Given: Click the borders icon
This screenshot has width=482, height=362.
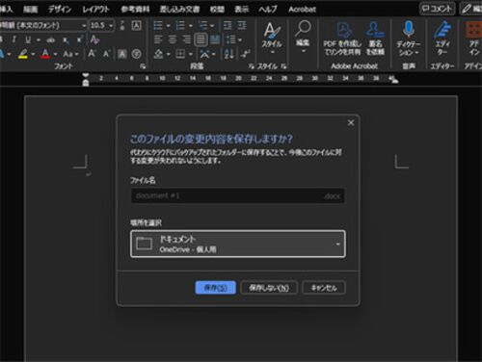Looking at the screenshot, I should click(180, 54).
